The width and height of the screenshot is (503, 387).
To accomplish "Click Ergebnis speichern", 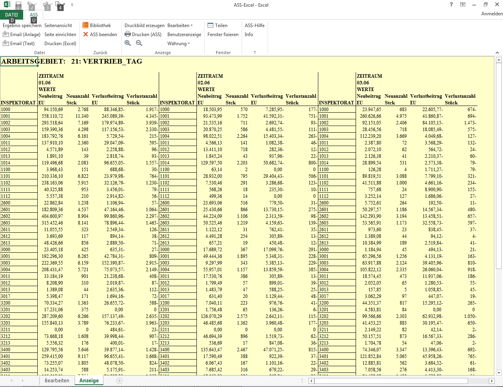I will pos(22,26).
